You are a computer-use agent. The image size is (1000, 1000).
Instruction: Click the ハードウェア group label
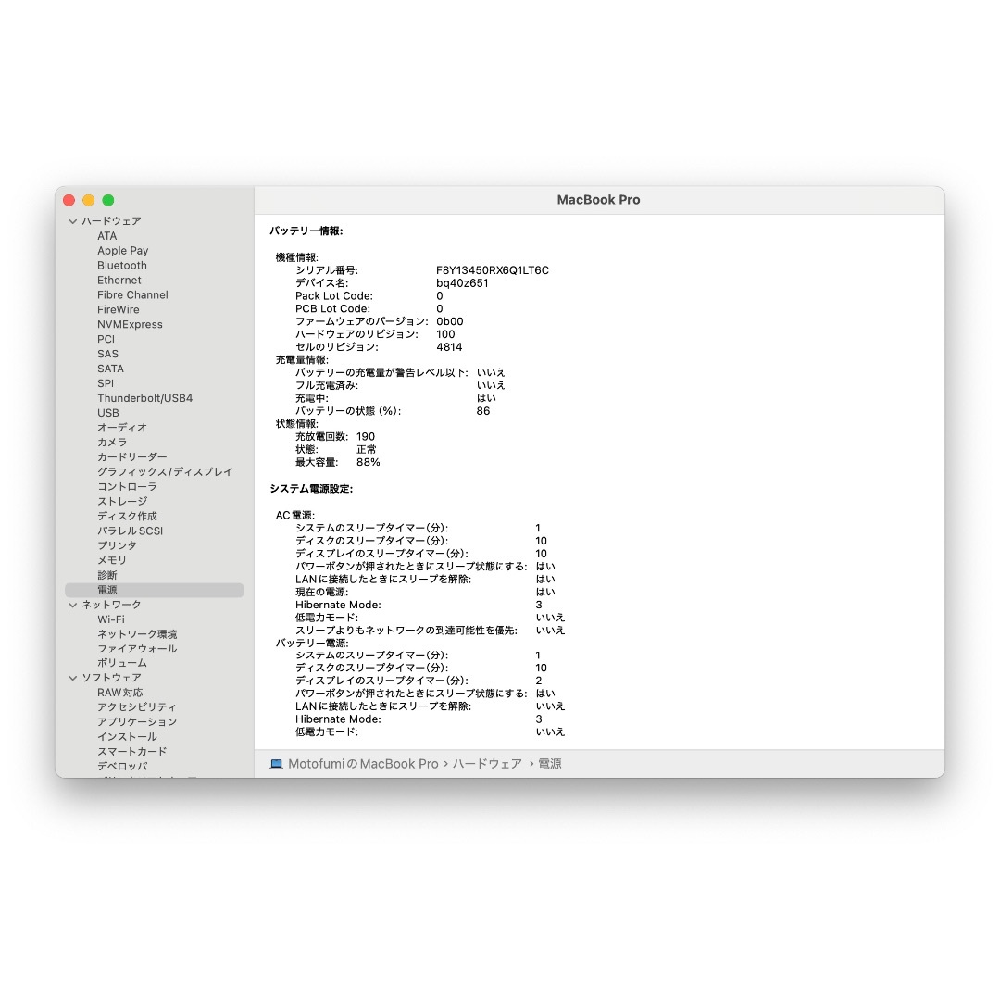coord(111,221)
